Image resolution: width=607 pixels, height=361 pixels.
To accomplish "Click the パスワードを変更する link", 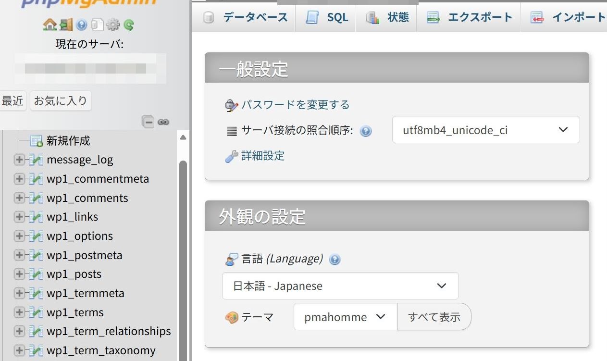I will pyautogui.click(x=296, y=105).
